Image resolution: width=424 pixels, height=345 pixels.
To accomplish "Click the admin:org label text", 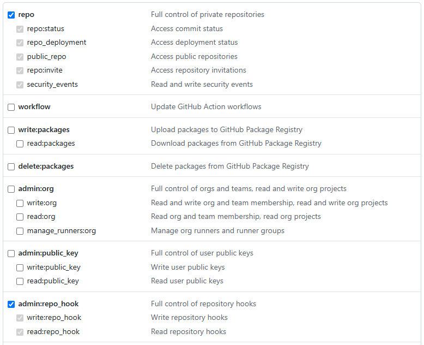I will (x=36, y=189).
